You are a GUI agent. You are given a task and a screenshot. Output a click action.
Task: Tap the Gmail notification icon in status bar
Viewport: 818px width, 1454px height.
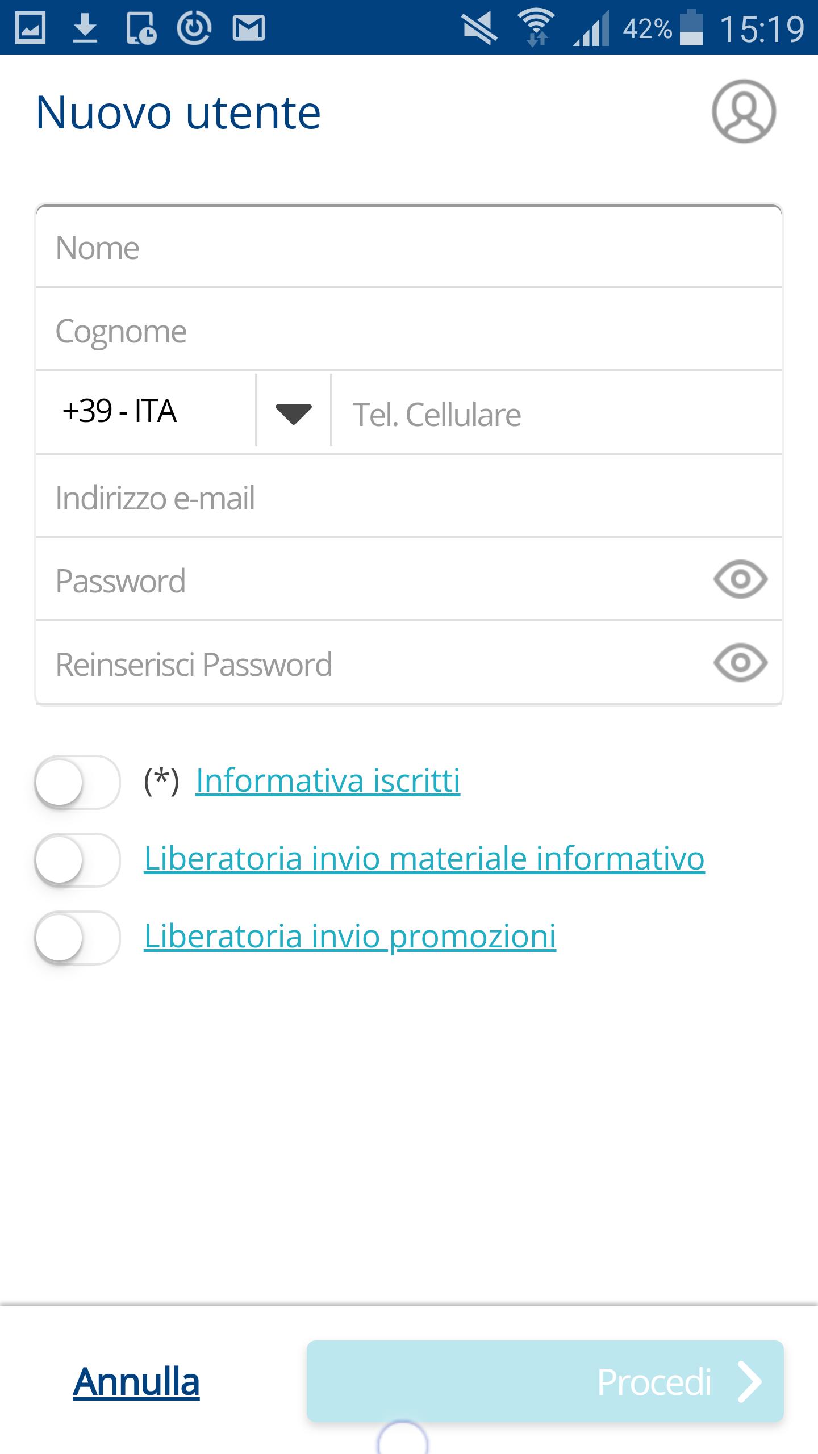pos(248,28)
